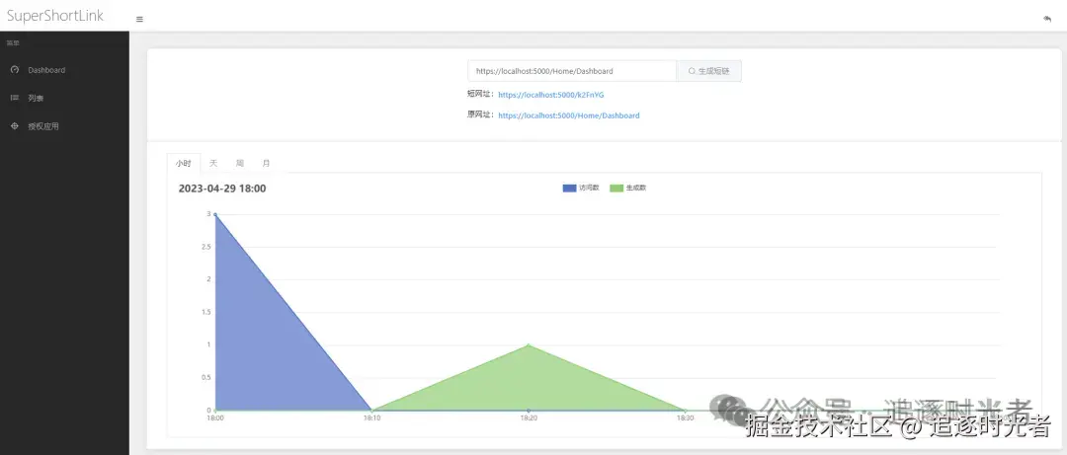Click the 生成短链 button

[x=708, y=71]
